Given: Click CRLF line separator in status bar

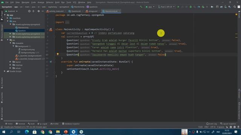Looking at the screenshot, I should click(x=206, y=127).
